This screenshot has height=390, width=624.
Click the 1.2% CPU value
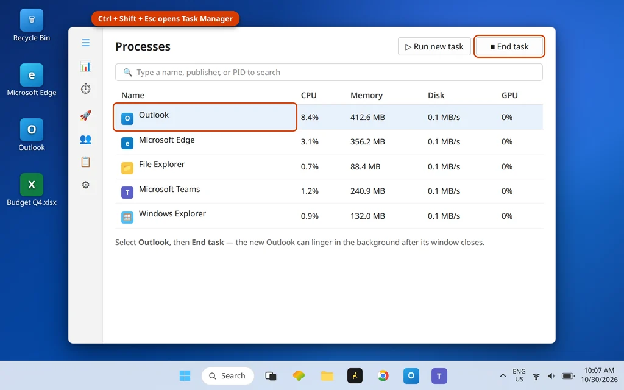pyautogui.click(x=310, y=191)
